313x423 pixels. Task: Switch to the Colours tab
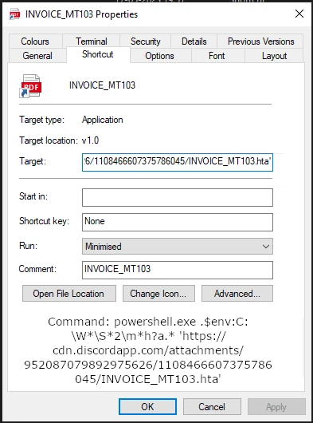(x=35, y=42)
